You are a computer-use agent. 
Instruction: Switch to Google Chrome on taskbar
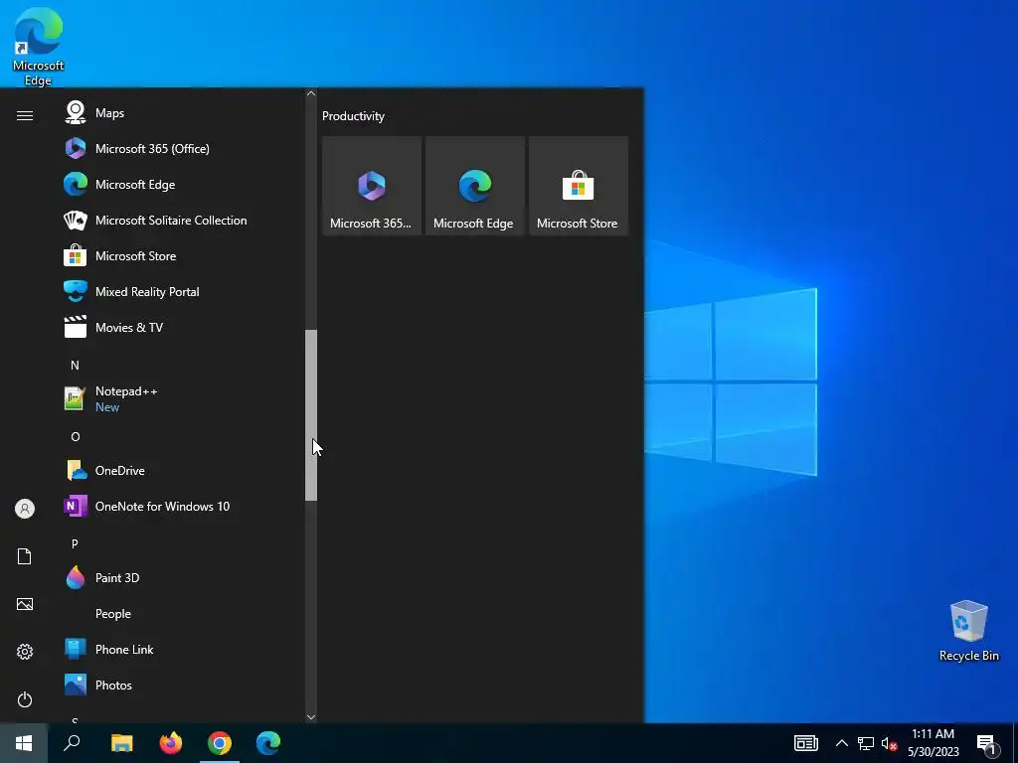pyautogui.click(x=220, y=743)
